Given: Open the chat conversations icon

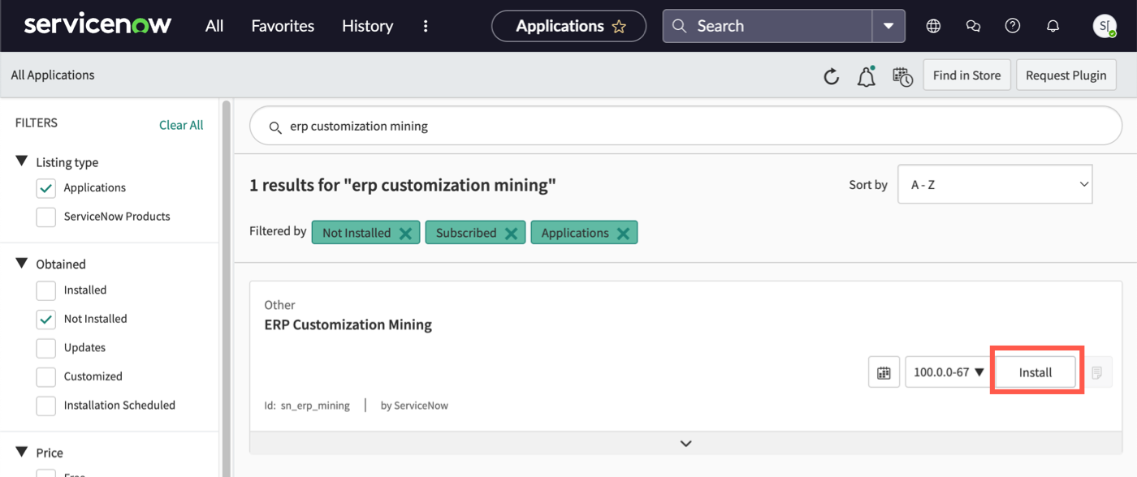Looking at the screenshot, I should 973,26.
